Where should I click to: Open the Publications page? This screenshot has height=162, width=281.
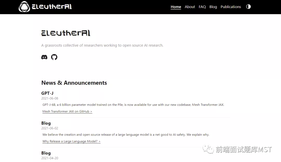pyautogui.click(x=231, y=7)
